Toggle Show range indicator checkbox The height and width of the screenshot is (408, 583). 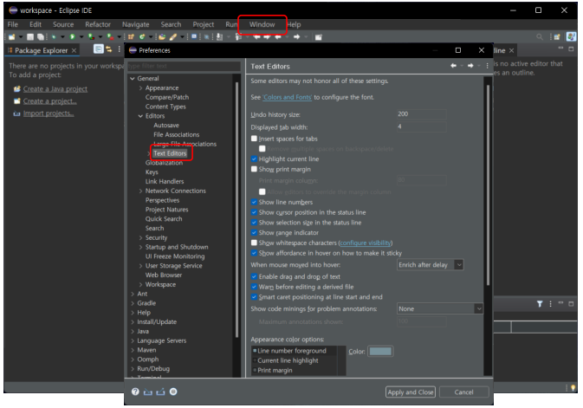coord(255,232)
